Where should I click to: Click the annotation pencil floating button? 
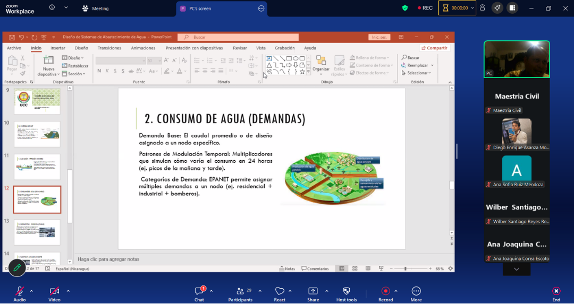click(x=17, y=268)
